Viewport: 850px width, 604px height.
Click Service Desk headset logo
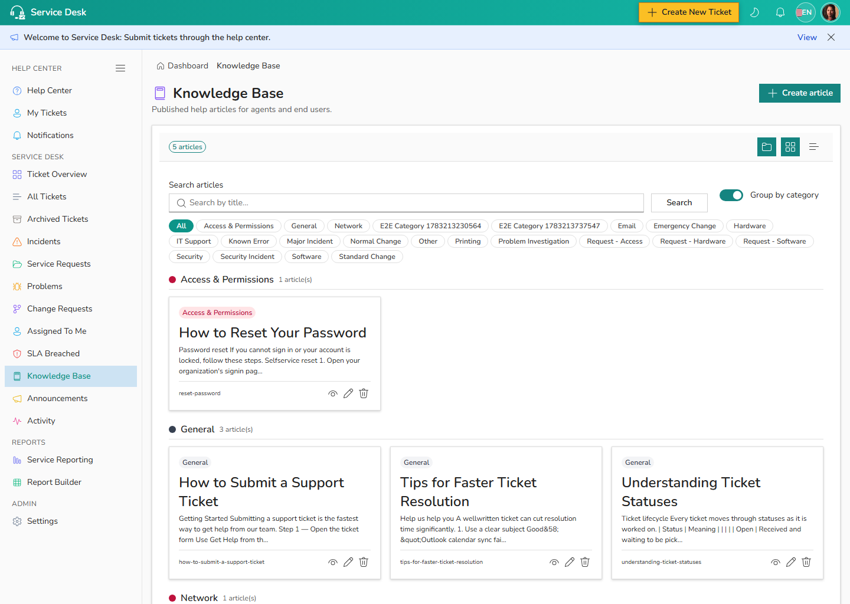[17, 12]
